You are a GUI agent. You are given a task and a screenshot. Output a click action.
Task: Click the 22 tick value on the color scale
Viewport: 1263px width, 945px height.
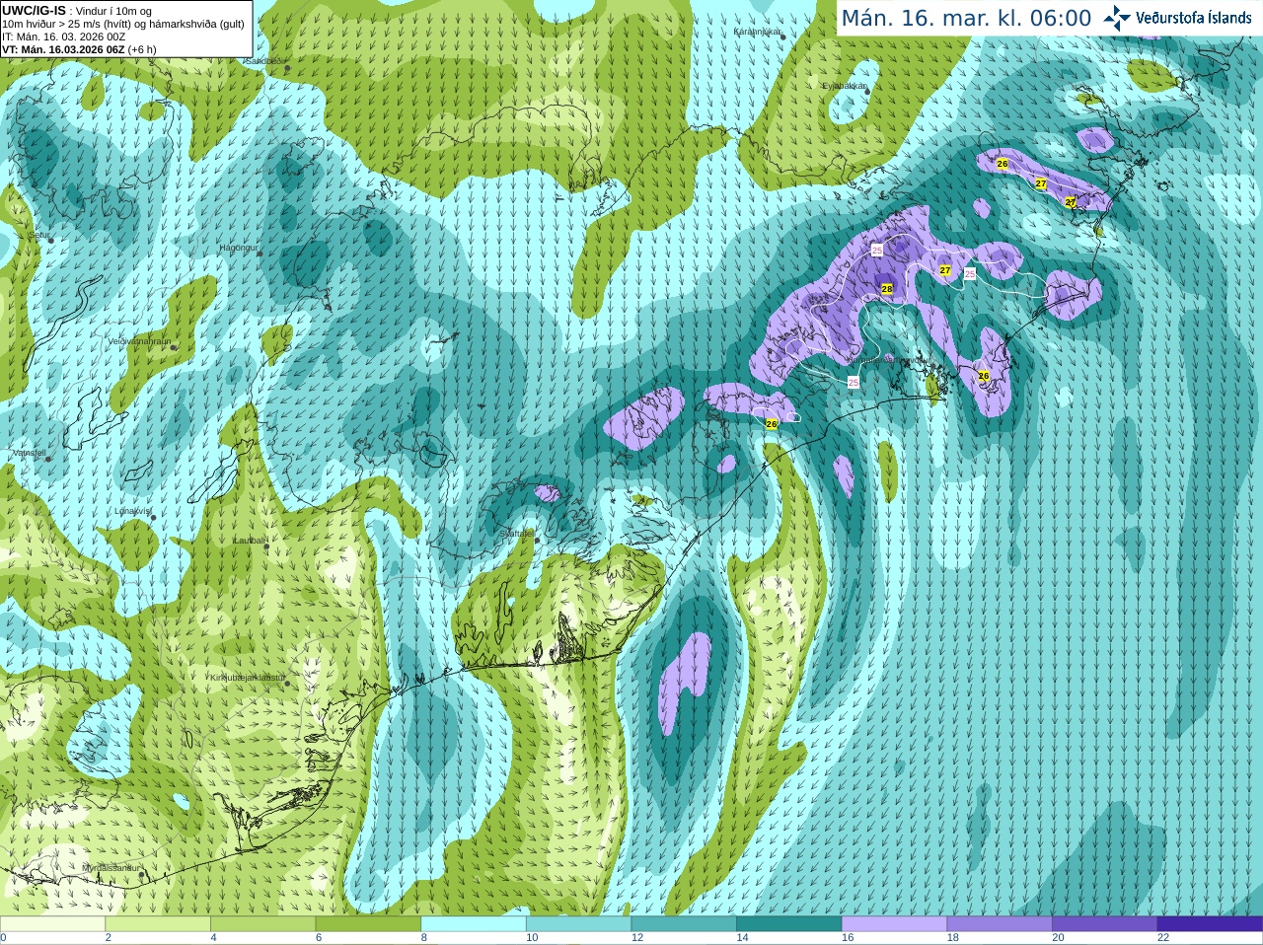(1163, 938)
